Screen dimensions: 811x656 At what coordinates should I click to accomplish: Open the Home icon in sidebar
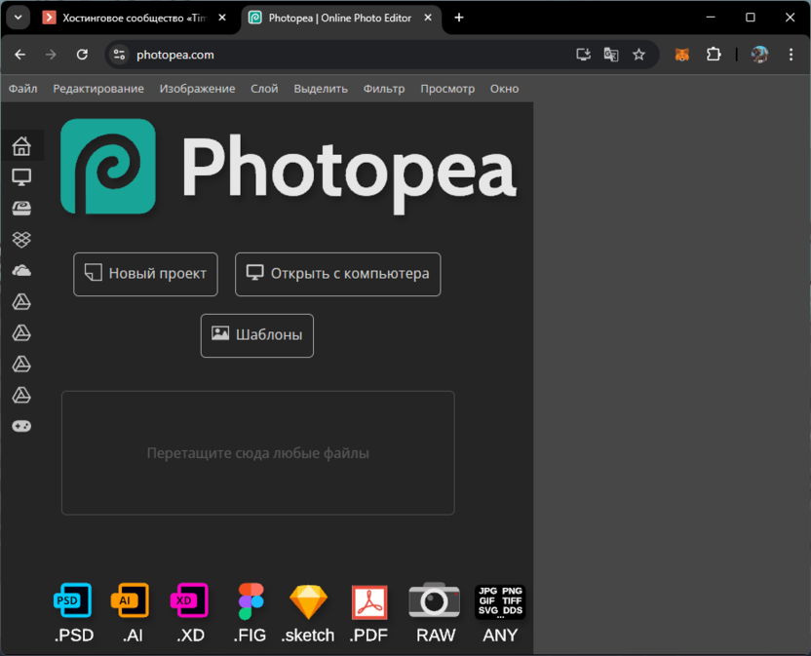coord(21,146)
